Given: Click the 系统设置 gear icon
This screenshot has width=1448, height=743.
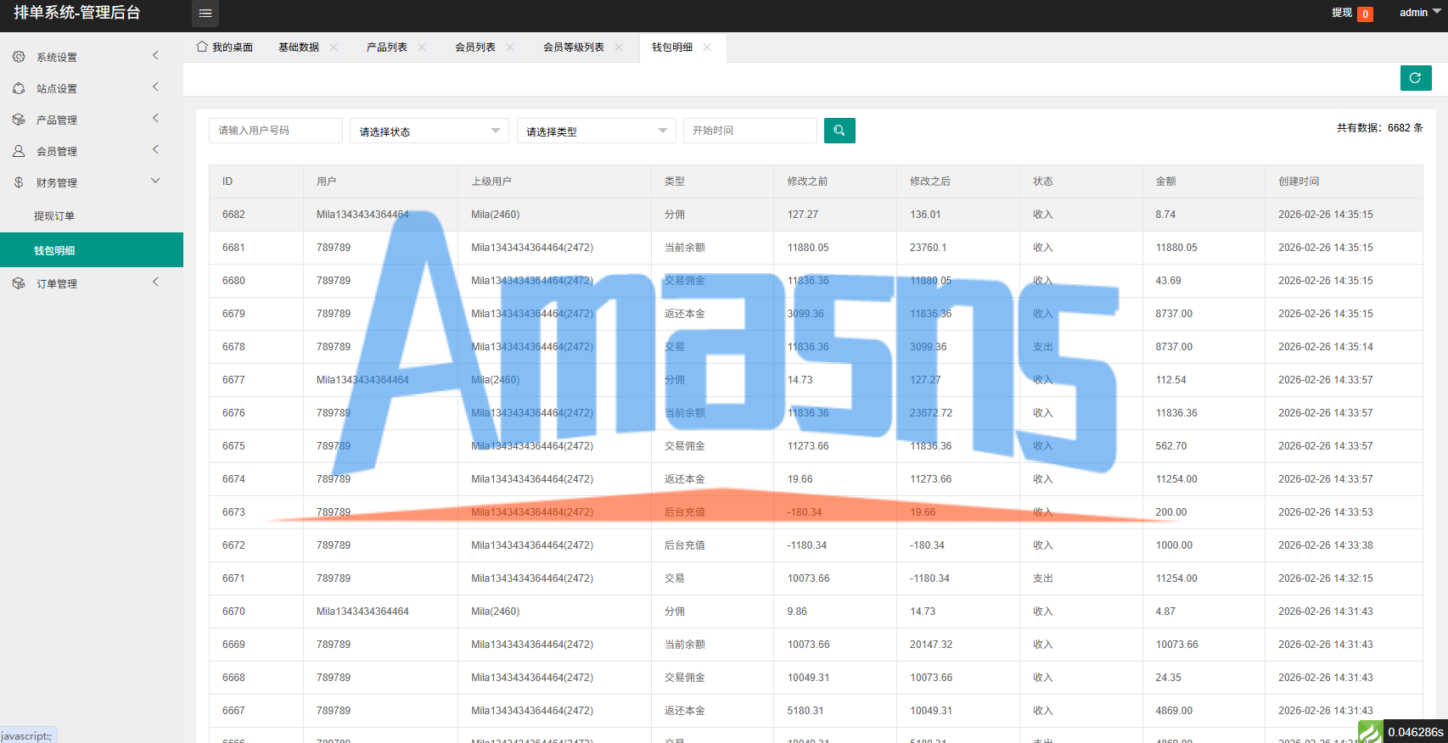Looking at the screenshot, I should click(19, 57).
